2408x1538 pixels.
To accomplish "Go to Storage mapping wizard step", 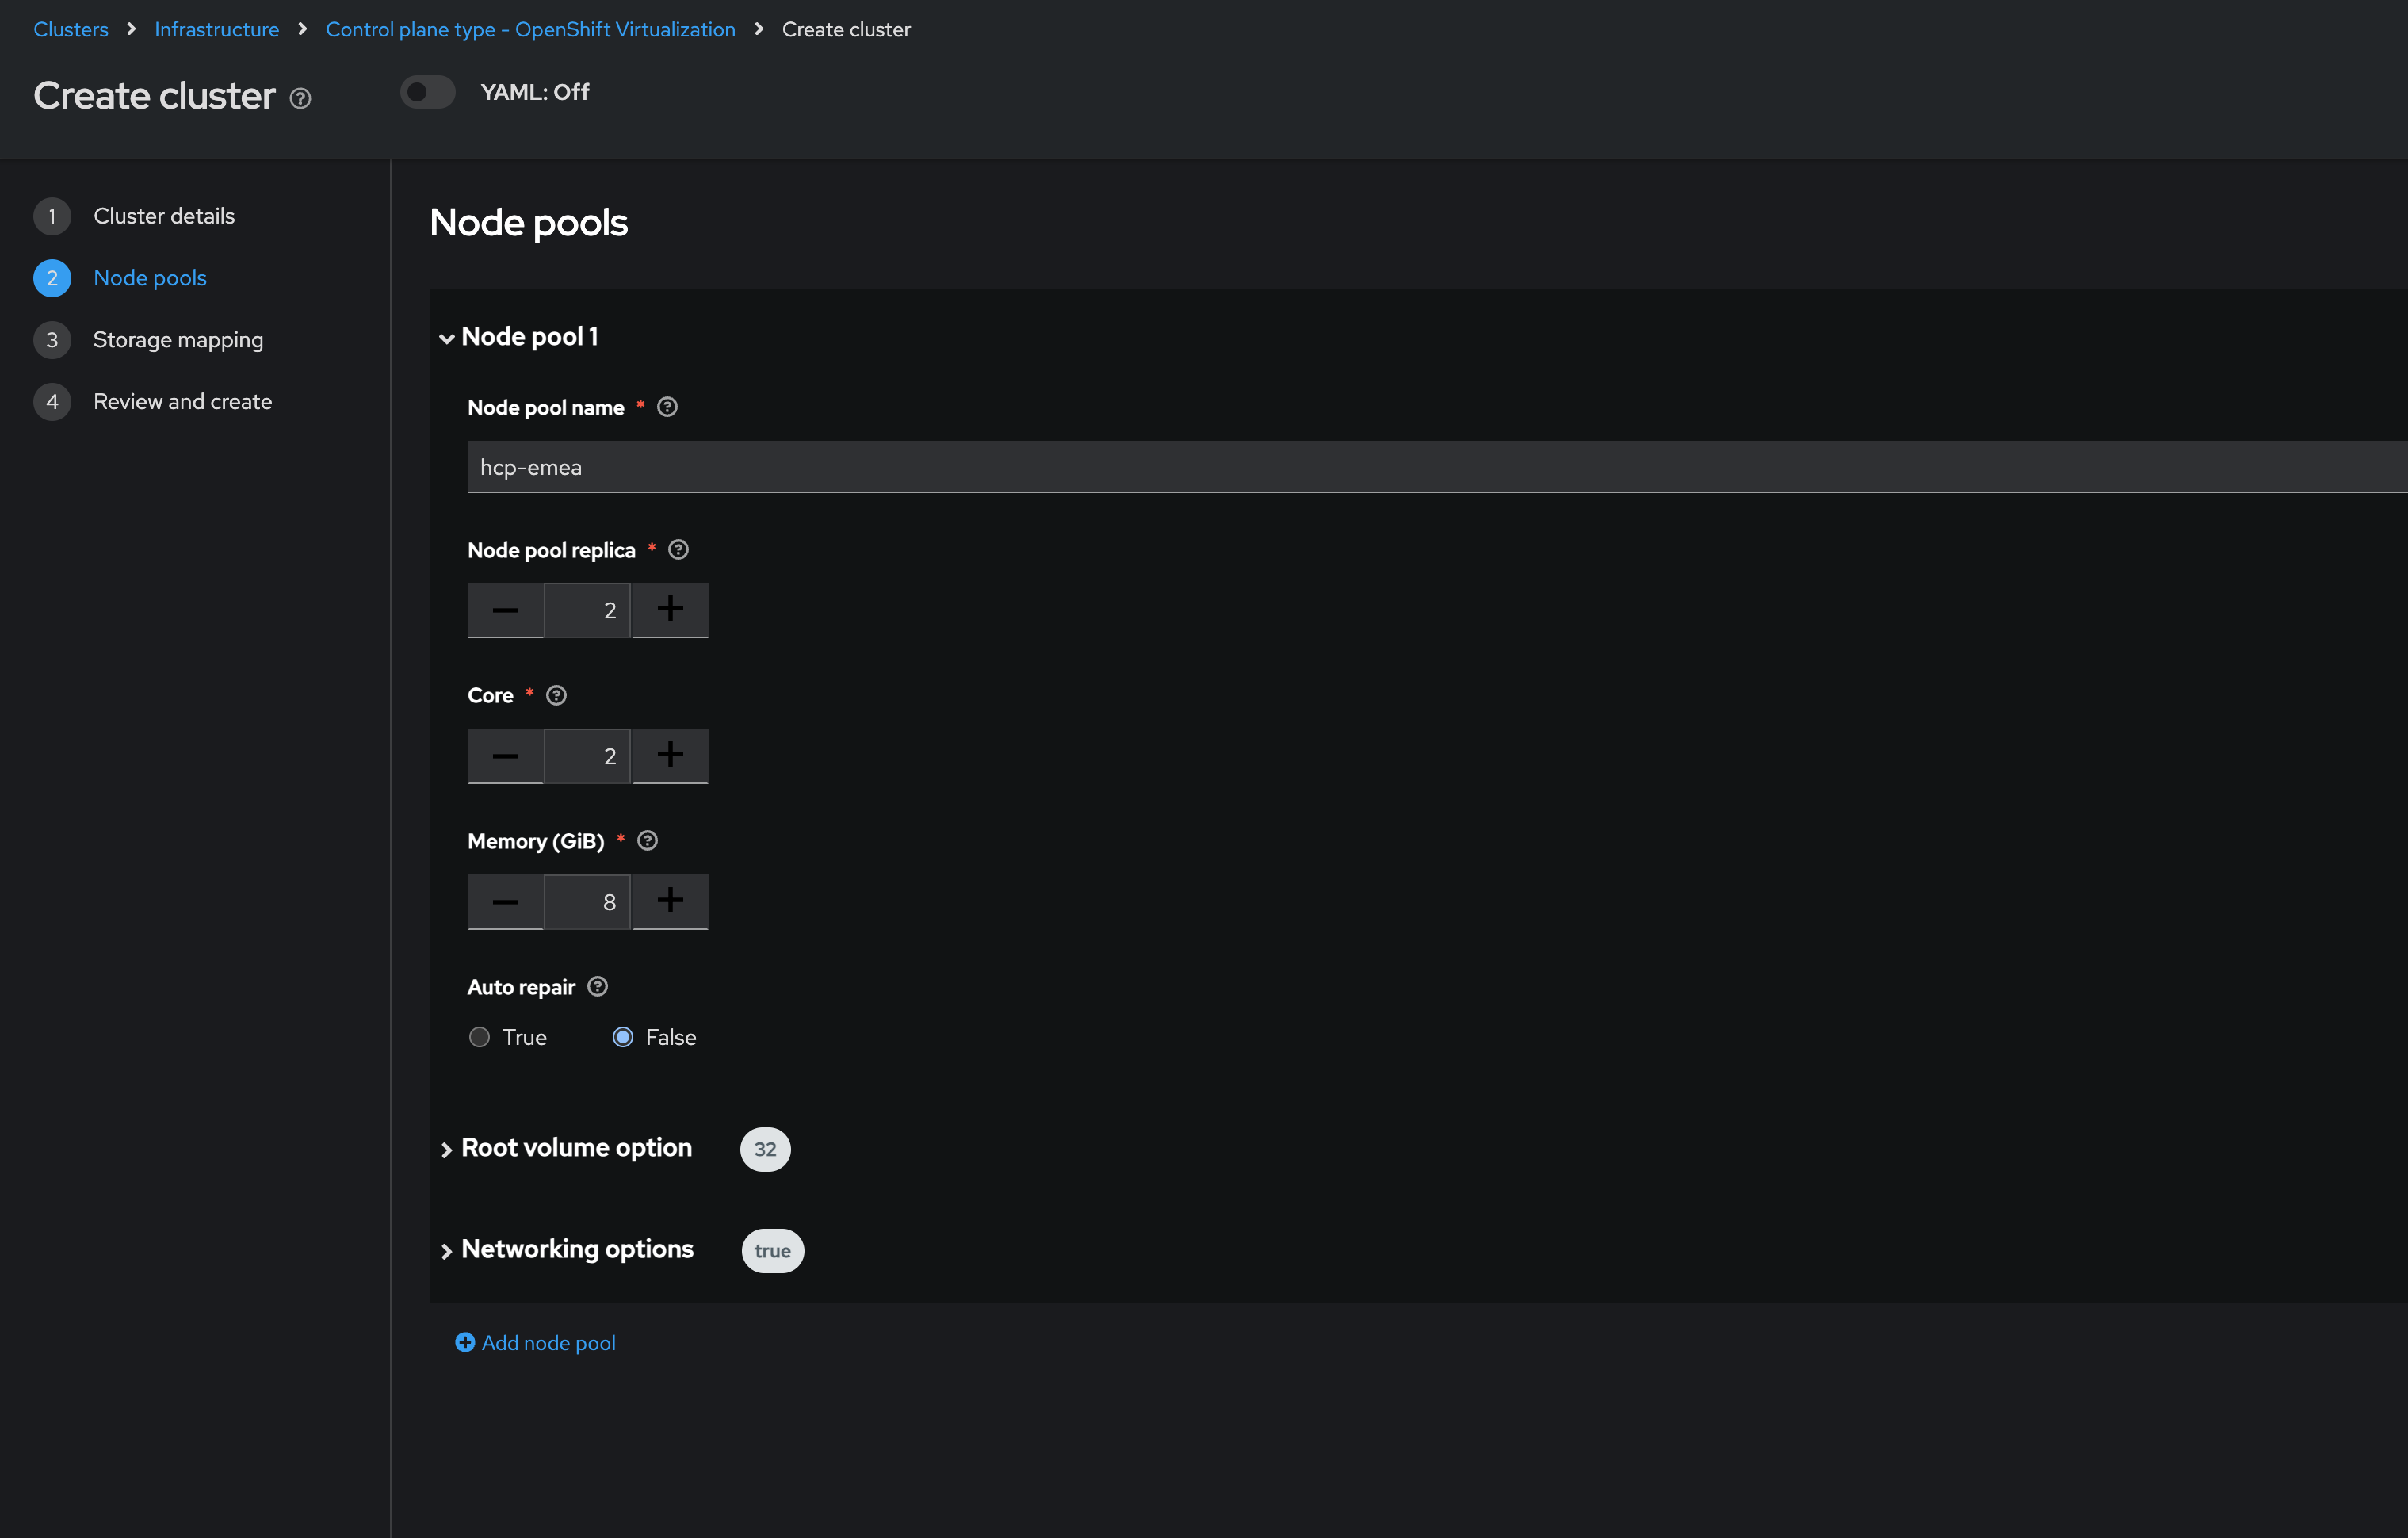I will pos(178,340).
